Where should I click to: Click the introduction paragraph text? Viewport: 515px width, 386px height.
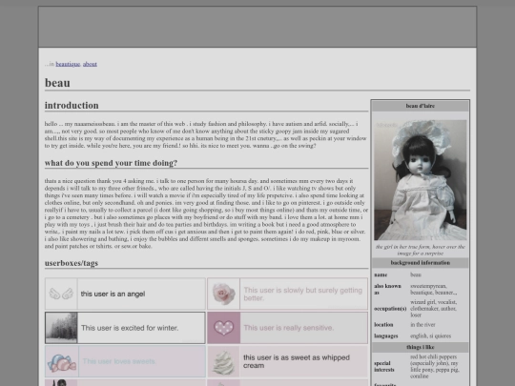click(206, 134)
